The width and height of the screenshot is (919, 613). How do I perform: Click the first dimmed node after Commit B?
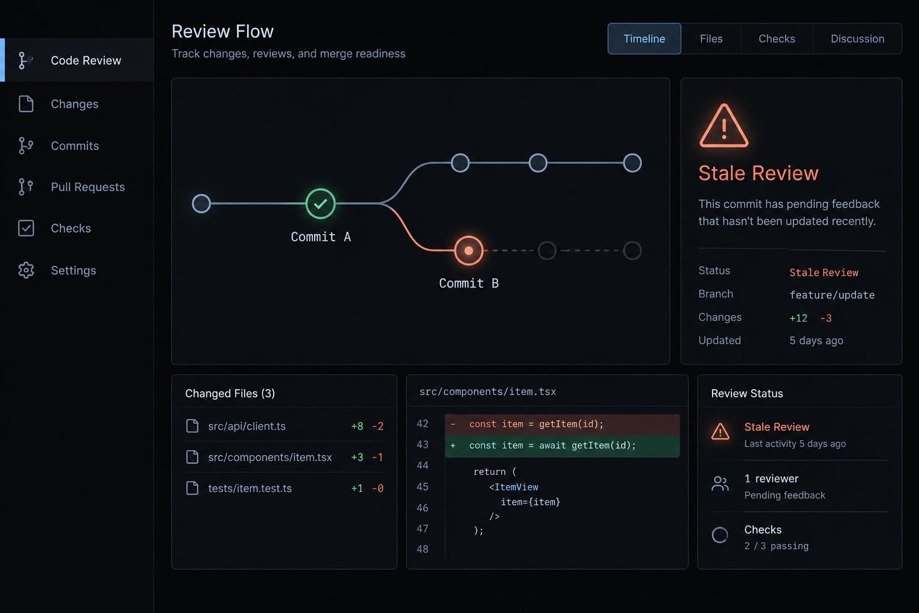[547, 250]
